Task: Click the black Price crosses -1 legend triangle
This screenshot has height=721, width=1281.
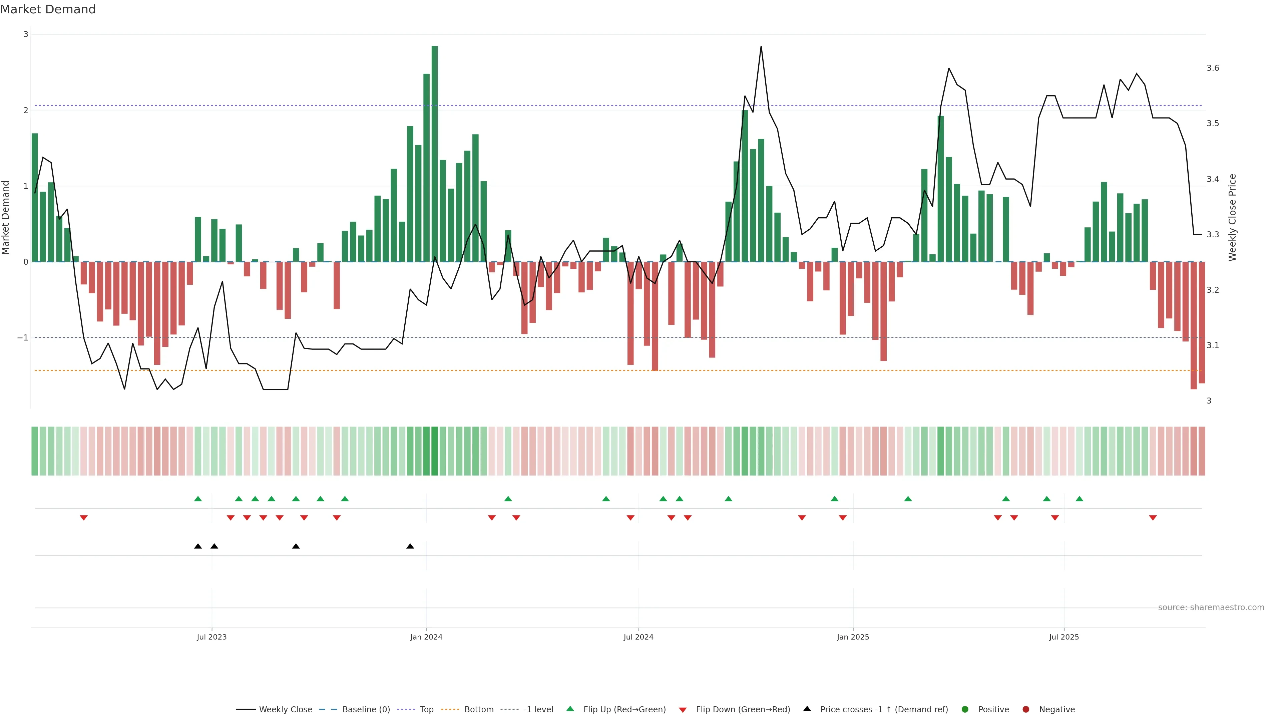Action: point(807,709)
